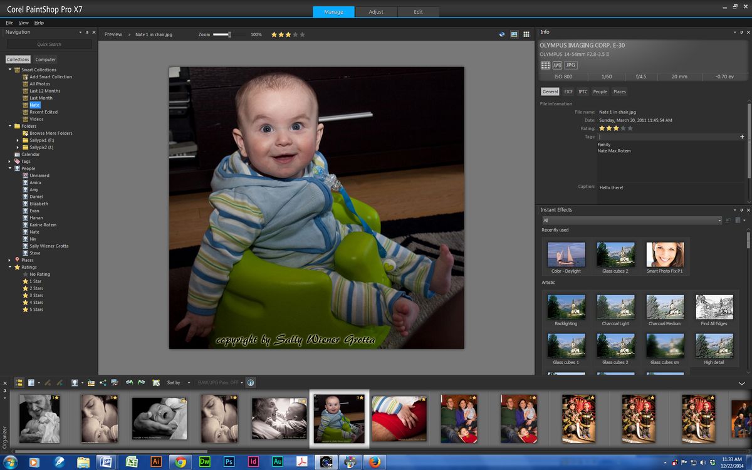
Task: Toggle RAW/JPG Pairs OFF setting
Action: click(220, 382)
